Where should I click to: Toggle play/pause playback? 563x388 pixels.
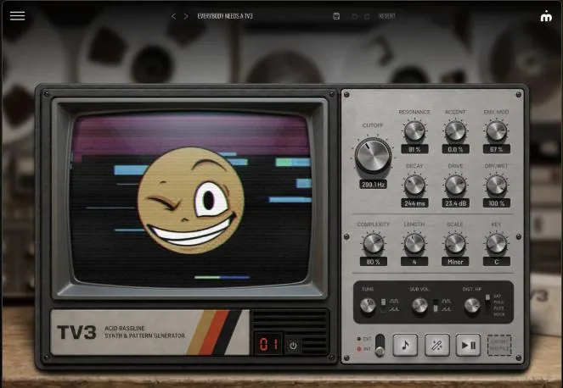(x=468, y=345)
